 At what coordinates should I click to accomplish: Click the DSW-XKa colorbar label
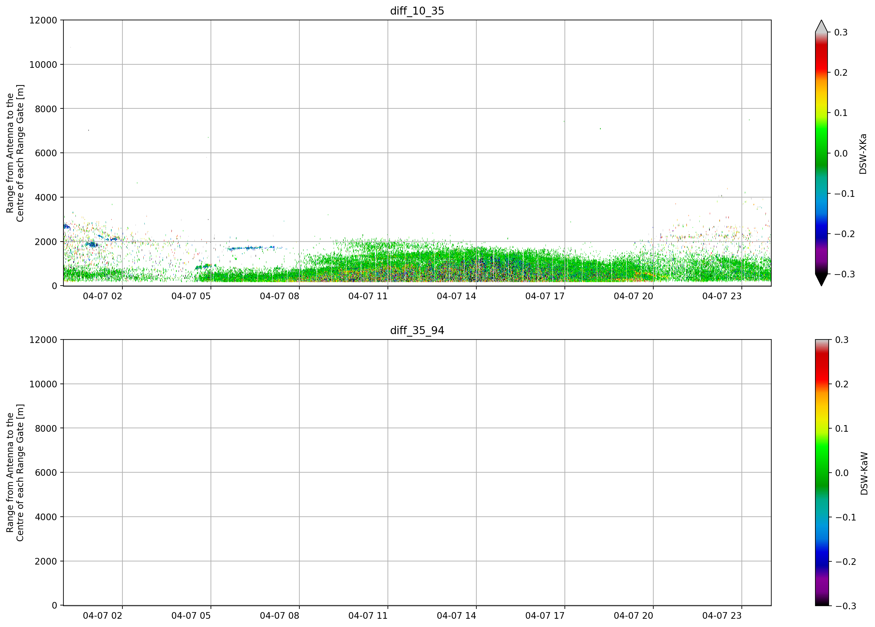pyautogui.click(x=863, y=154)
